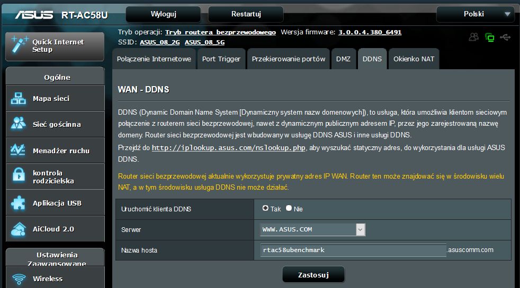The height and width of the screenshot is (288, 520).
Task: Open kontrola rodzicielska menu item
Action: coord(55,176)
